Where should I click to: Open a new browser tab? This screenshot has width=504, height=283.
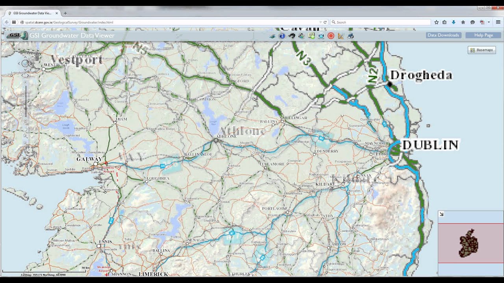pos(65,13)
